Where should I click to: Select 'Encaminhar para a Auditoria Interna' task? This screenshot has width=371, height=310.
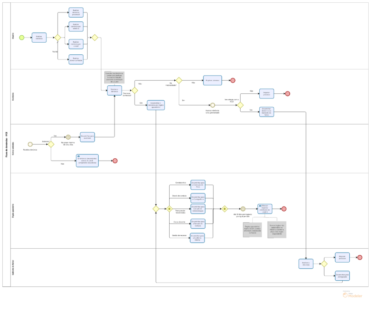point(197,238)
